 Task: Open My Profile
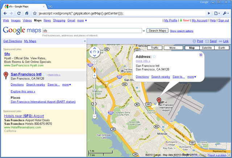point(171,21)
